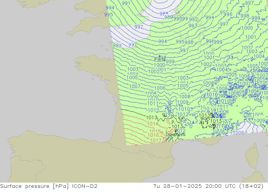Select the 989 pressure contour label

169,17
